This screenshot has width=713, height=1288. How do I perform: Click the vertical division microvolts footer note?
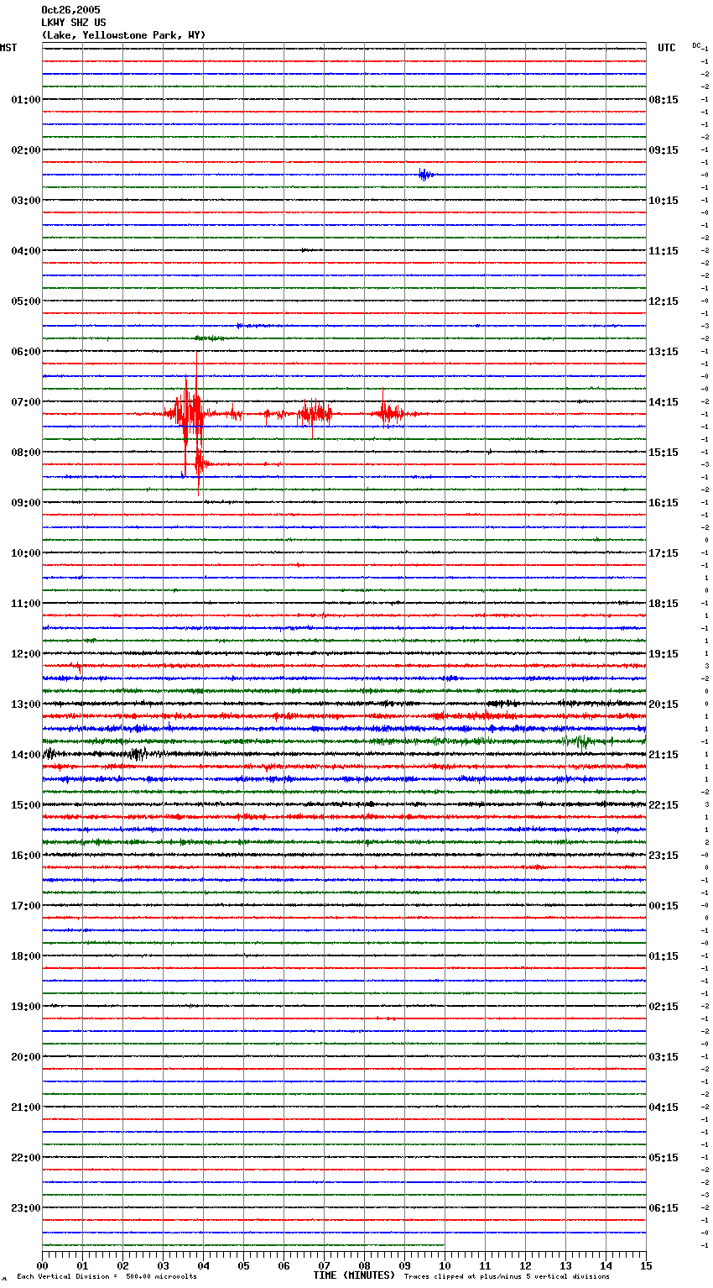pyautogui.click(x=107, y=1277)
